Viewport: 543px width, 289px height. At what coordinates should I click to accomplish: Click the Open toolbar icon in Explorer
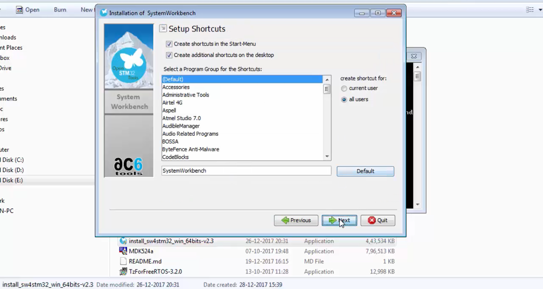click(19, 10)
